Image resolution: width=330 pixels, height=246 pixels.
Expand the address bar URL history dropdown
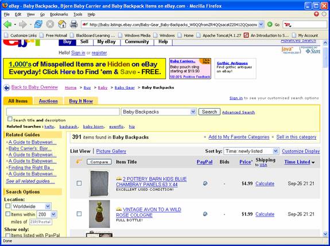pos(261,25)
